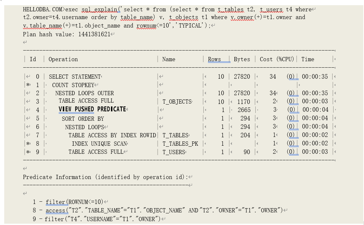The height and width of the screenshot is (225, 364).
Task: Click the underlined "sql_explain" procedure name
Action: click(x=100, y=9)
